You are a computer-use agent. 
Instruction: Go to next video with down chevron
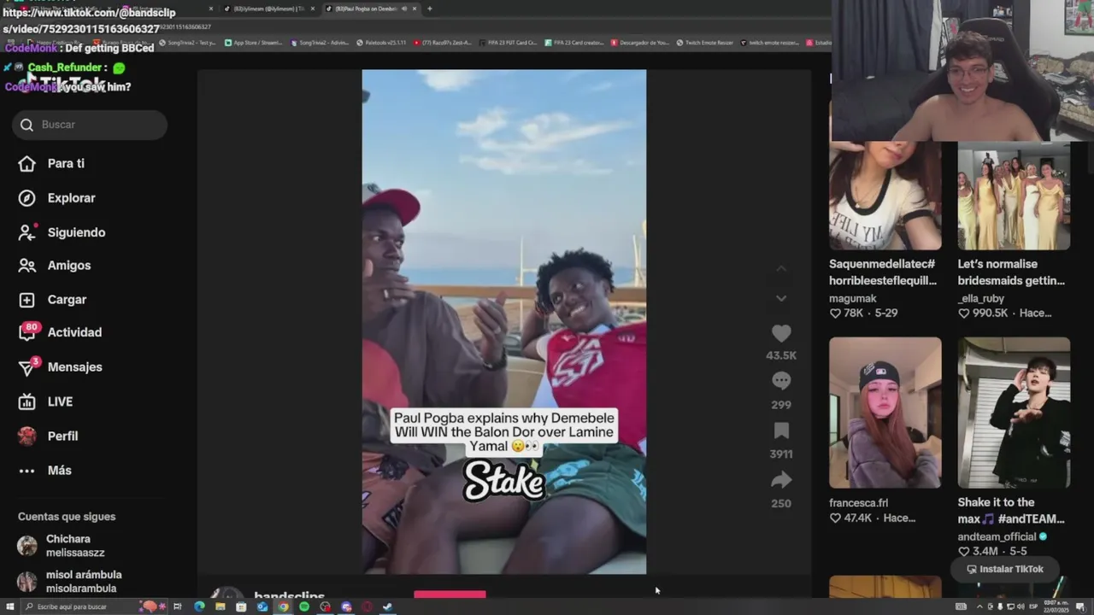coord(781,298)
